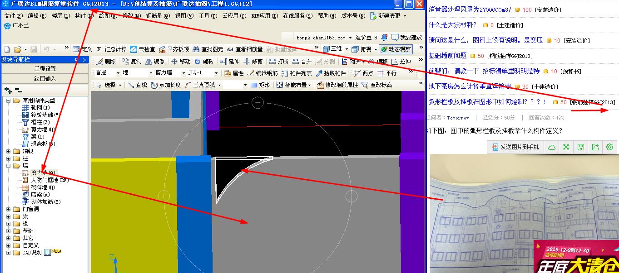Select the 延伸 extend tool
Viewport: 619px width, 273px height.
click(230, 62)
